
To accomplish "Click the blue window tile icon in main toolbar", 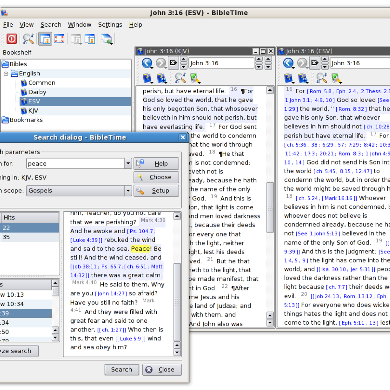I will click(x=89, y=39).
